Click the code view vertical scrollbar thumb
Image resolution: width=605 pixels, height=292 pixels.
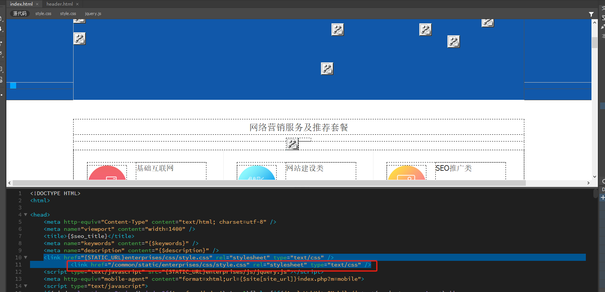coord(595,194)
